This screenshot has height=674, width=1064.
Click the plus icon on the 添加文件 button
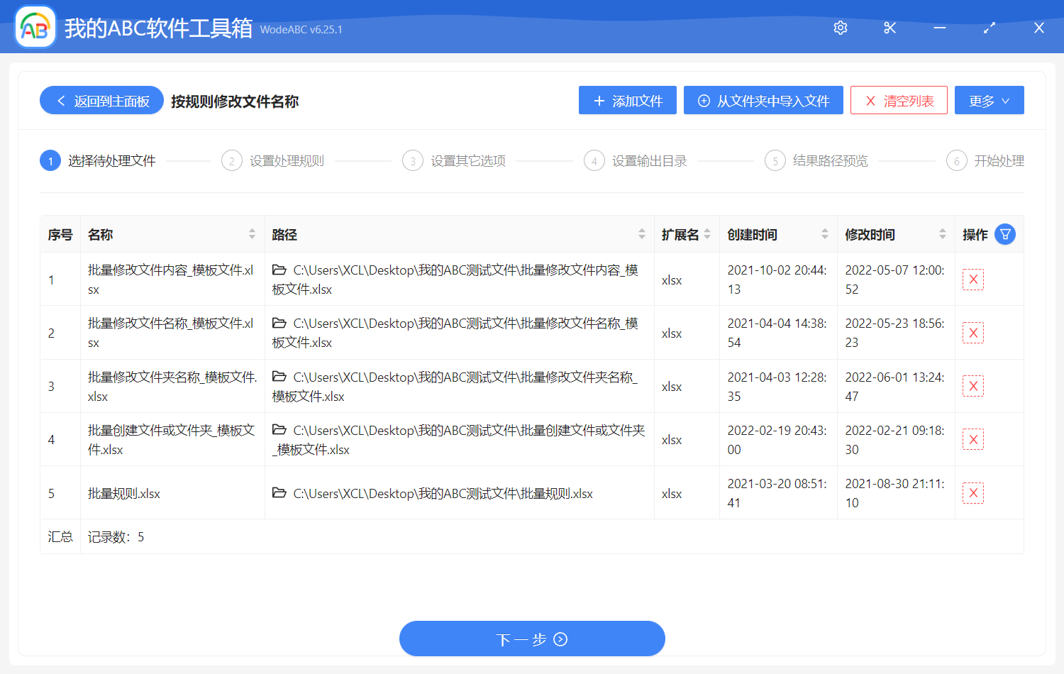[599, 100]
